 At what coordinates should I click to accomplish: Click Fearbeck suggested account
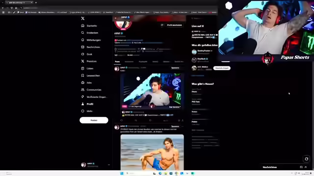pos(203,60)
